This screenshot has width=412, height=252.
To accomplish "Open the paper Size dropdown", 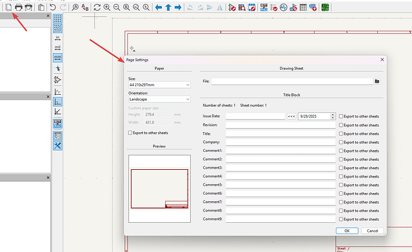I will (x=158, y=85).
